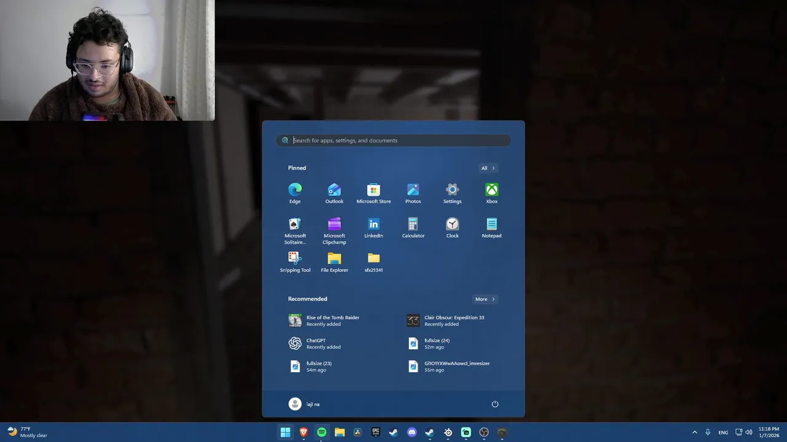Open the clock and date showing 11:18 PM
The width and height of the screenshot is (787, 442).
point(769,432)
